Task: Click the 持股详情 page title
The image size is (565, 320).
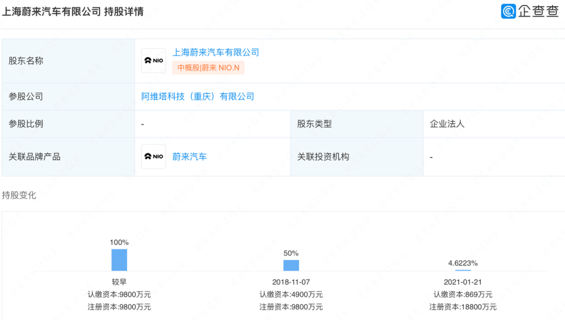Action: point(123,11)
